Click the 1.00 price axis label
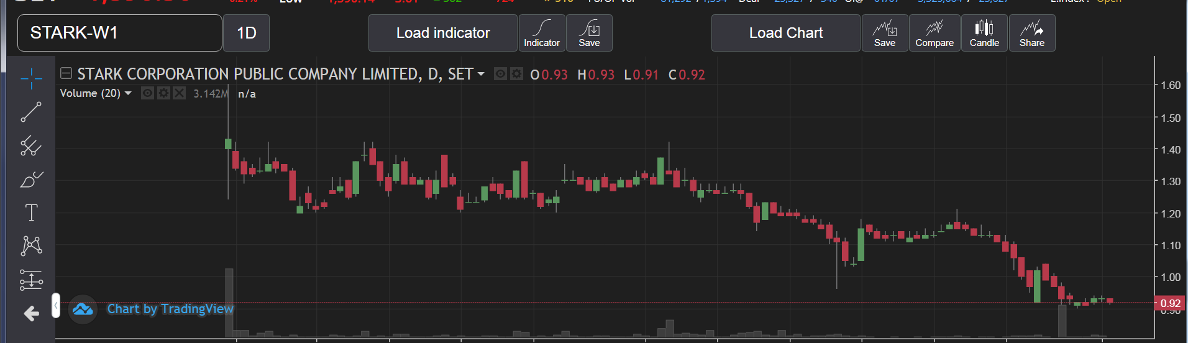Image resolution: width=1188 pixels, height=343 pixels. coord(1171,277)
